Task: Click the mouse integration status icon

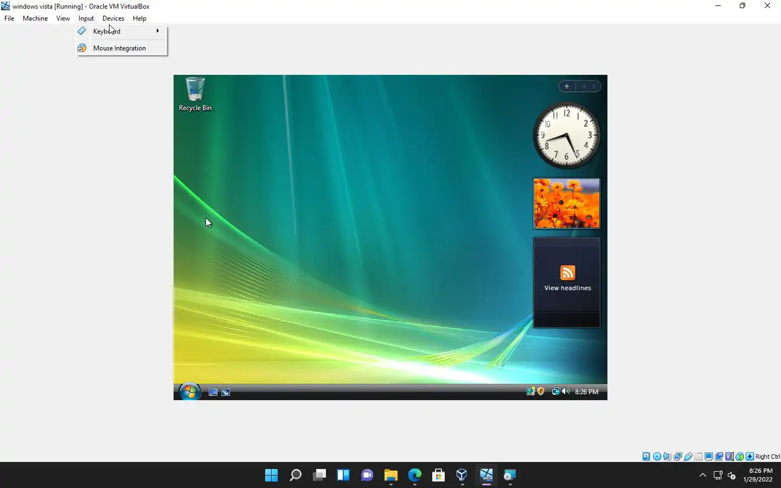Action: tap(740, 457)
